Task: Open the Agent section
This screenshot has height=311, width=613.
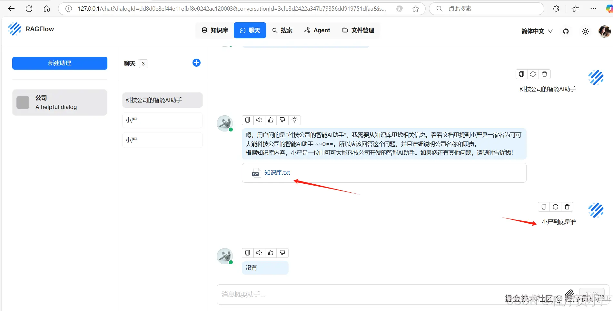Action: [317, 30]
